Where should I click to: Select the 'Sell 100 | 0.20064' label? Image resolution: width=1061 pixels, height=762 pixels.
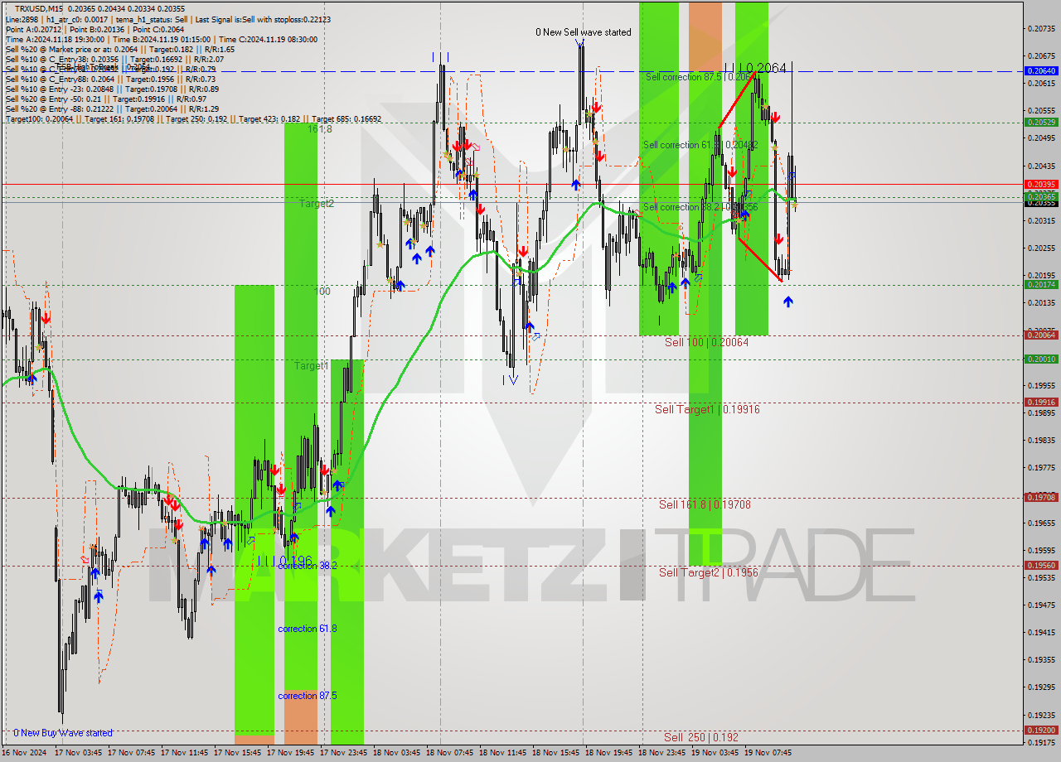coord(706,341)
